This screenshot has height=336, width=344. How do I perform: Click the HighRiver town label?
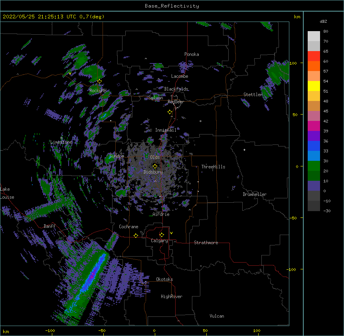point(172,296)
